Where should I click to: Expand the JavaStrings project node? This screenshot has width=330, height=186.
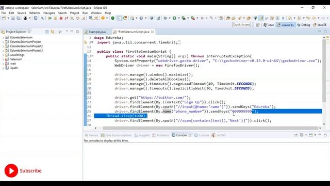3,55
